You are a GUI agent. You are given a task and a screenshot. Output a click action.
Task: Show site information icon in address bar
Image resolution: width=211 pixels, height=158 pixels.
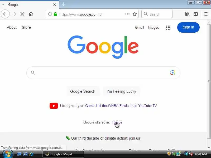point(50,14)
